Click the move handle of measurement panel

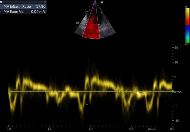[45, 2]
